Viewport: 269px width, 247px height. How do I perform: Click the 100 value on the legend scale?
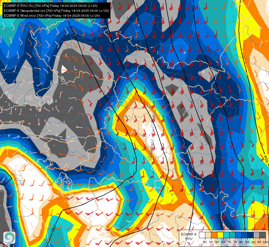point(265,242)
